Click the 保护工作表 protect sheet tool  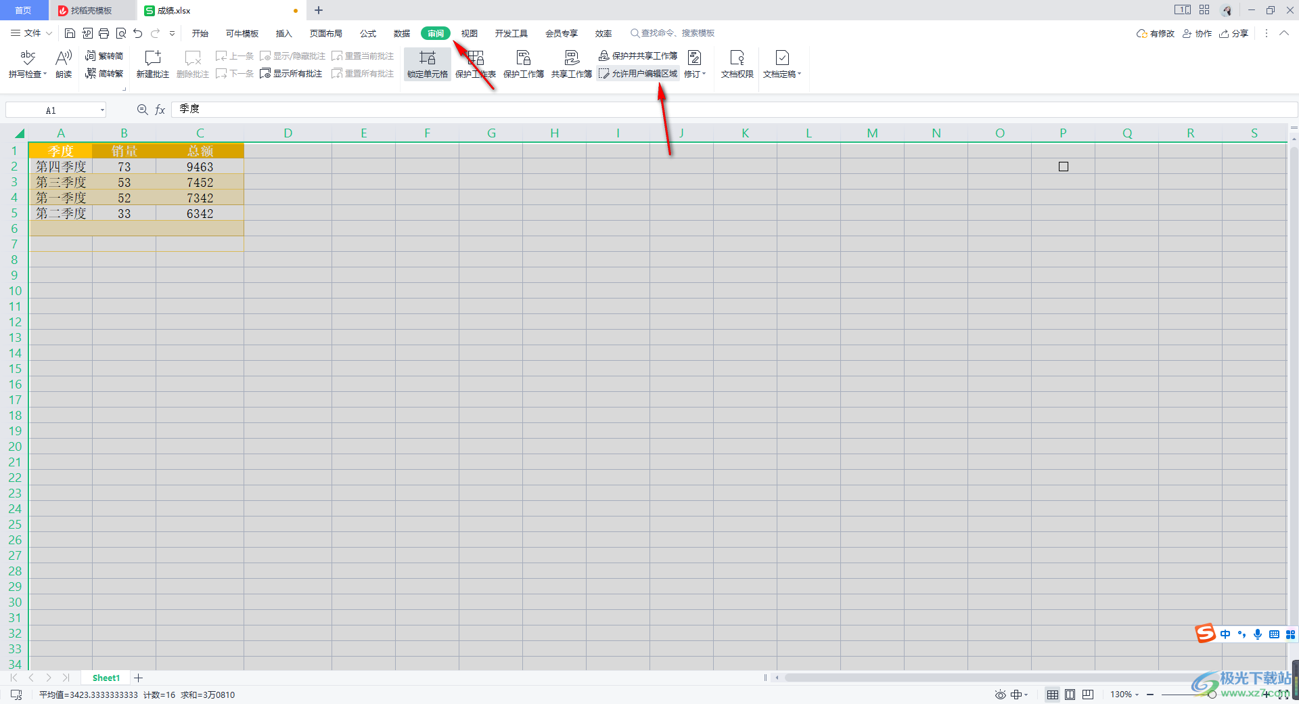476,64
